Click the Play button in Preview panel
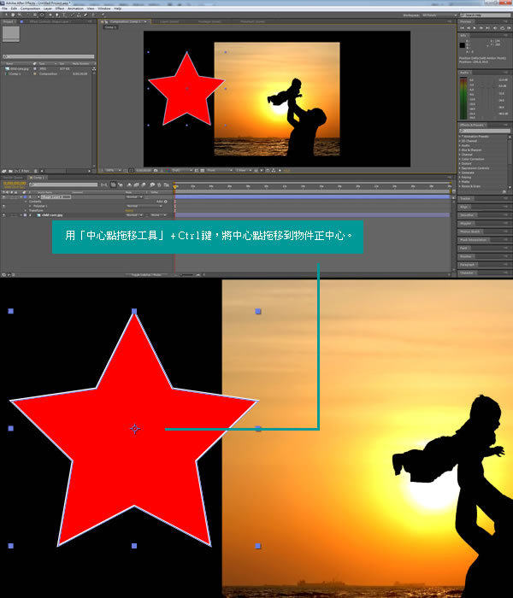This screenshot has width=513, height=598. (475, 28)
